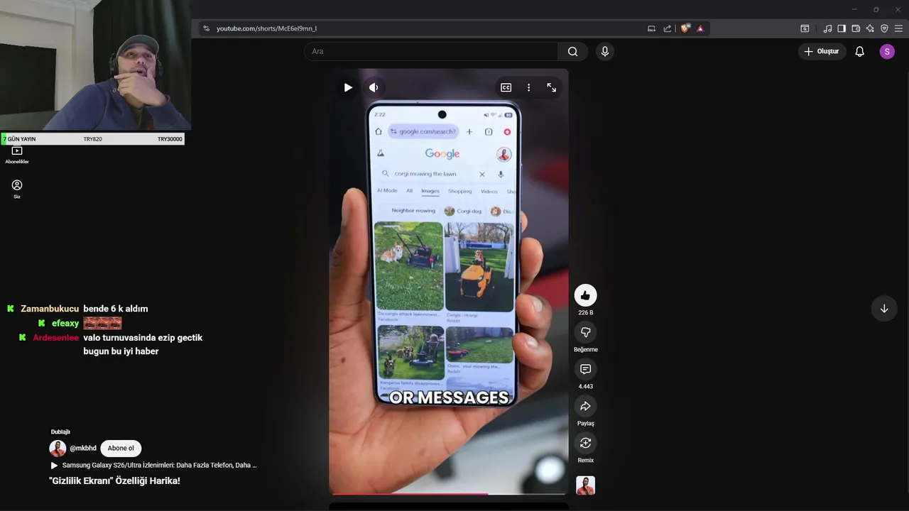Click chat username Zamanbukucu
The height and width of the screenshot is (511, 909).
(50, 309)
